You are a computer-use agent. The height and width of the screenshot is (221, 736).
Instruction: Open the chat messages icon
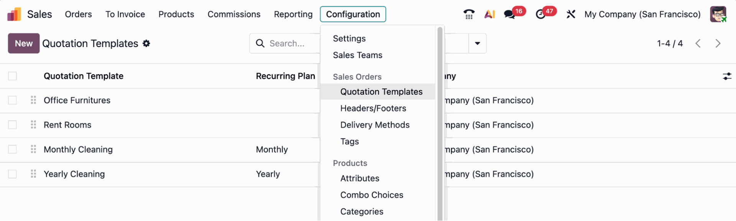coord(509,15)
